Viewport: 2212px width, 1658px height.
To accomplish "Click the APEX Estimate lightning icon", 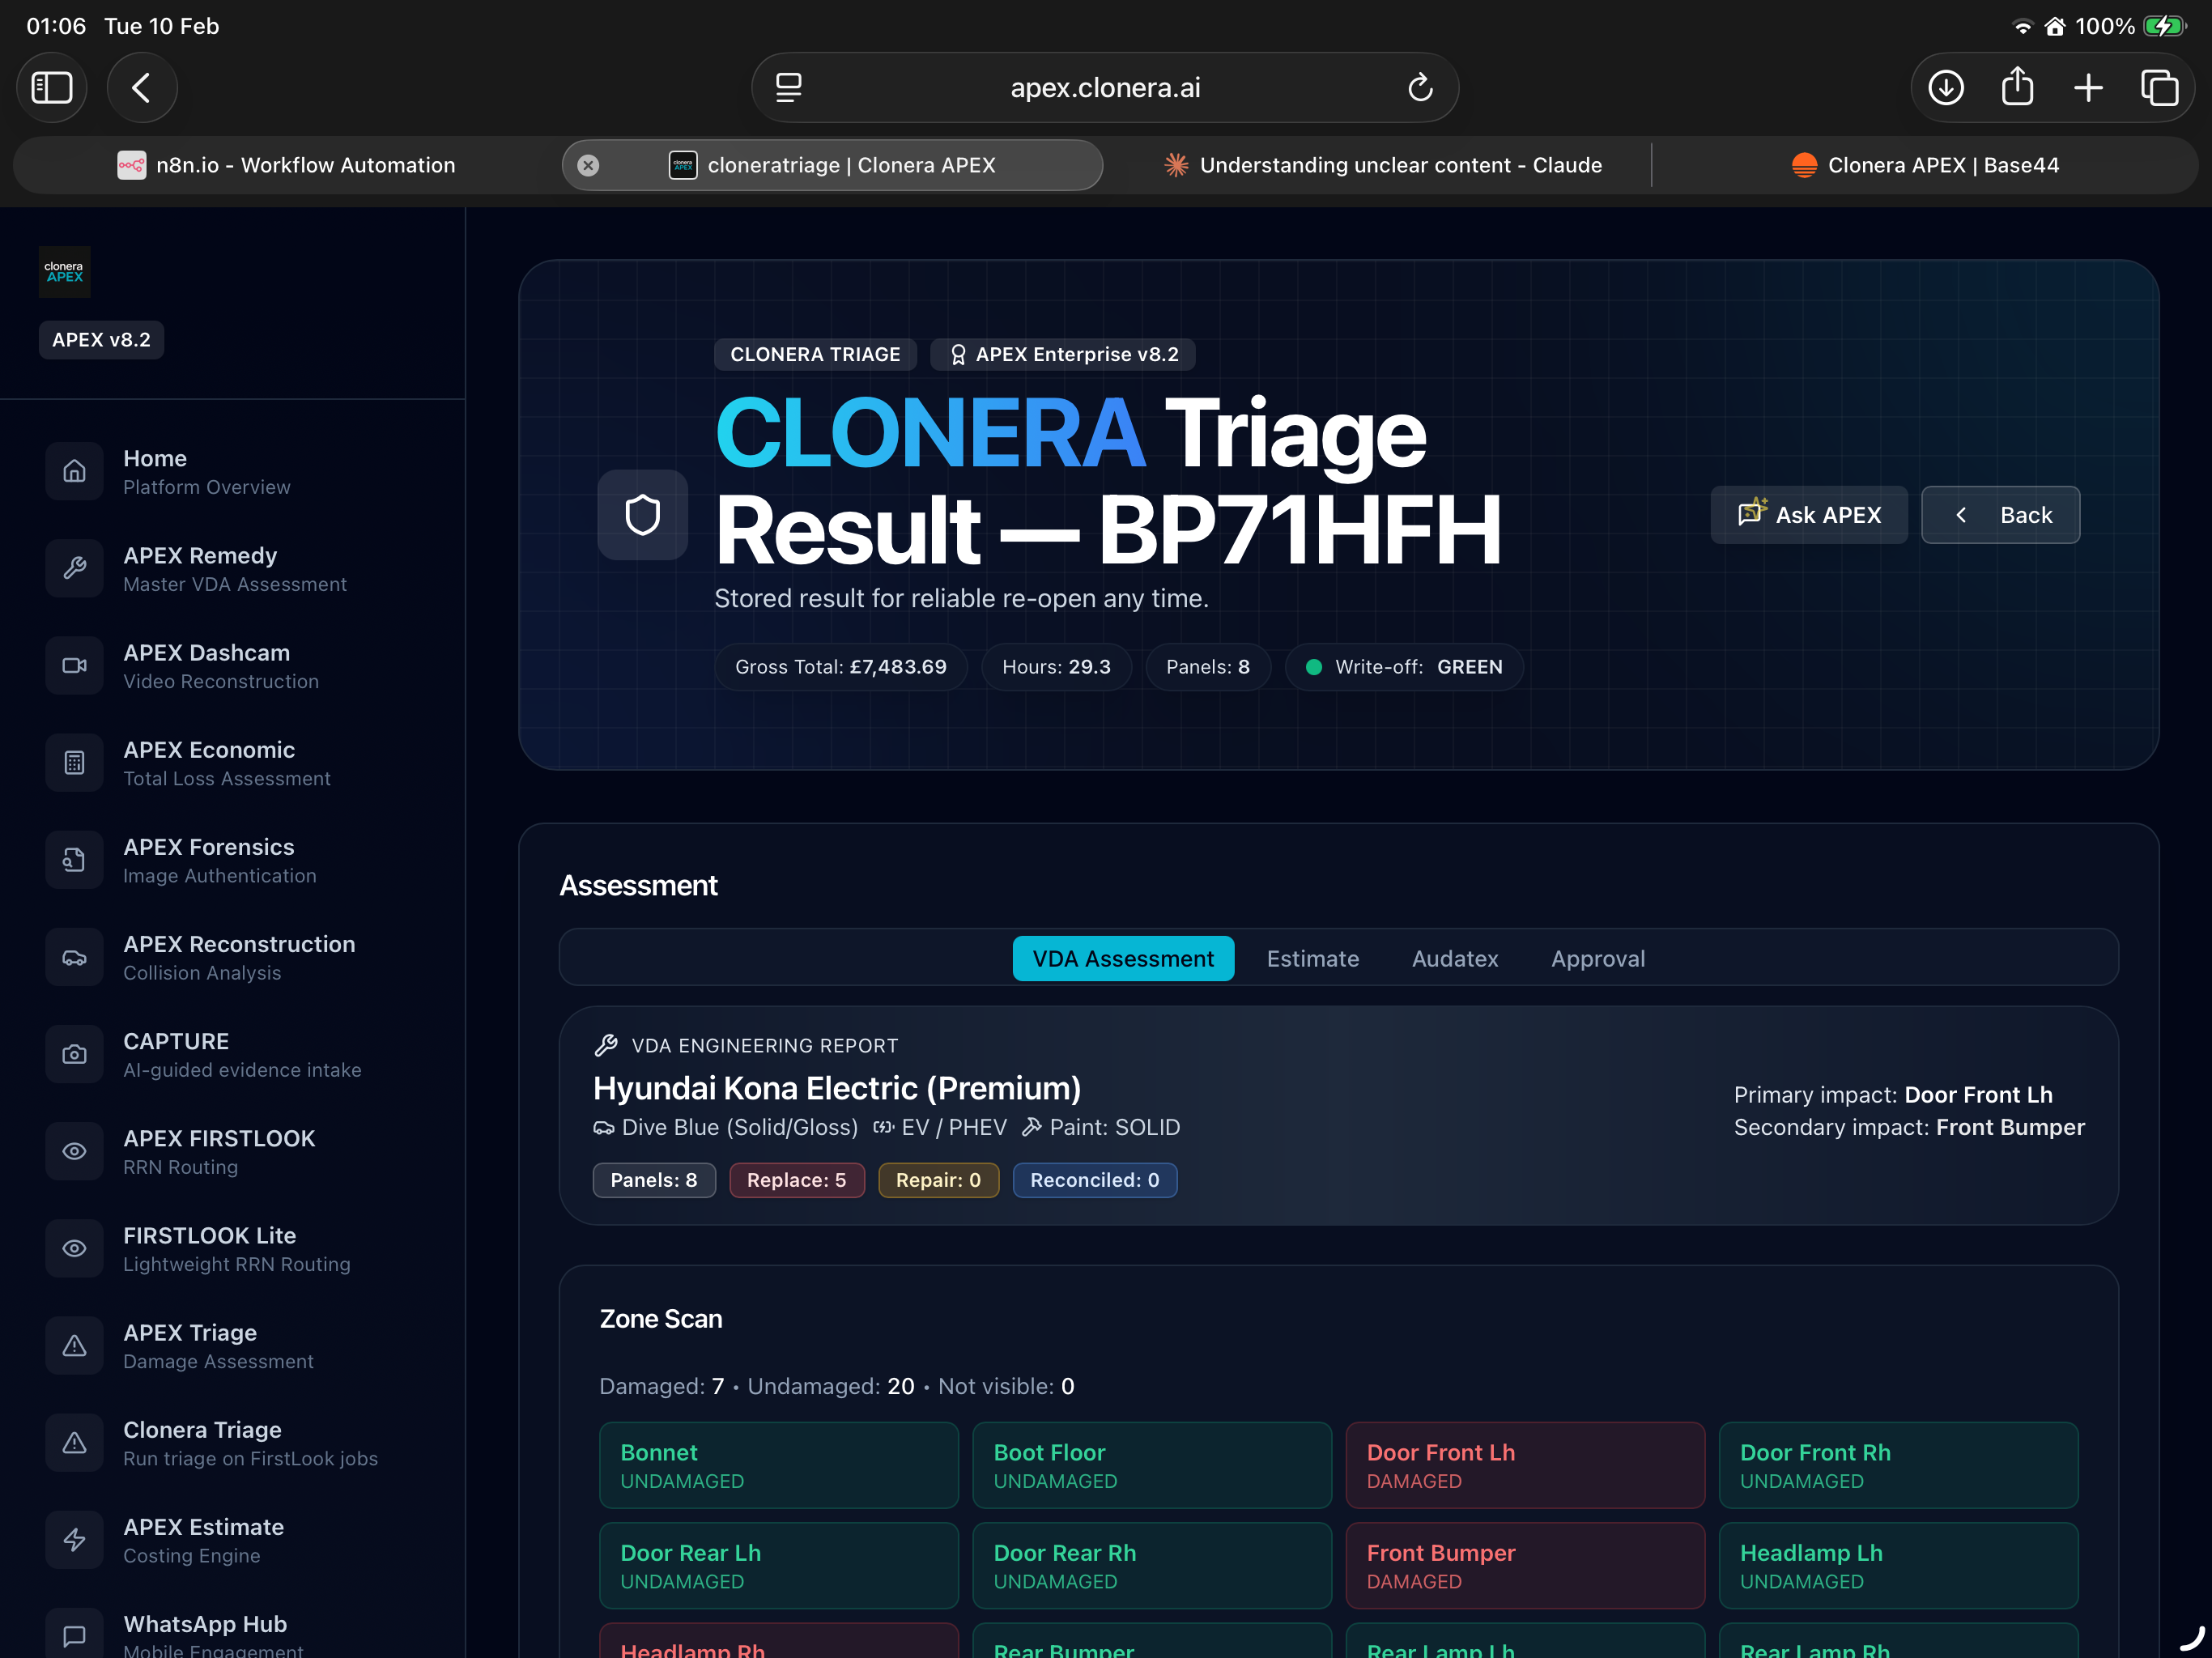I will (x=74, y=1539).
